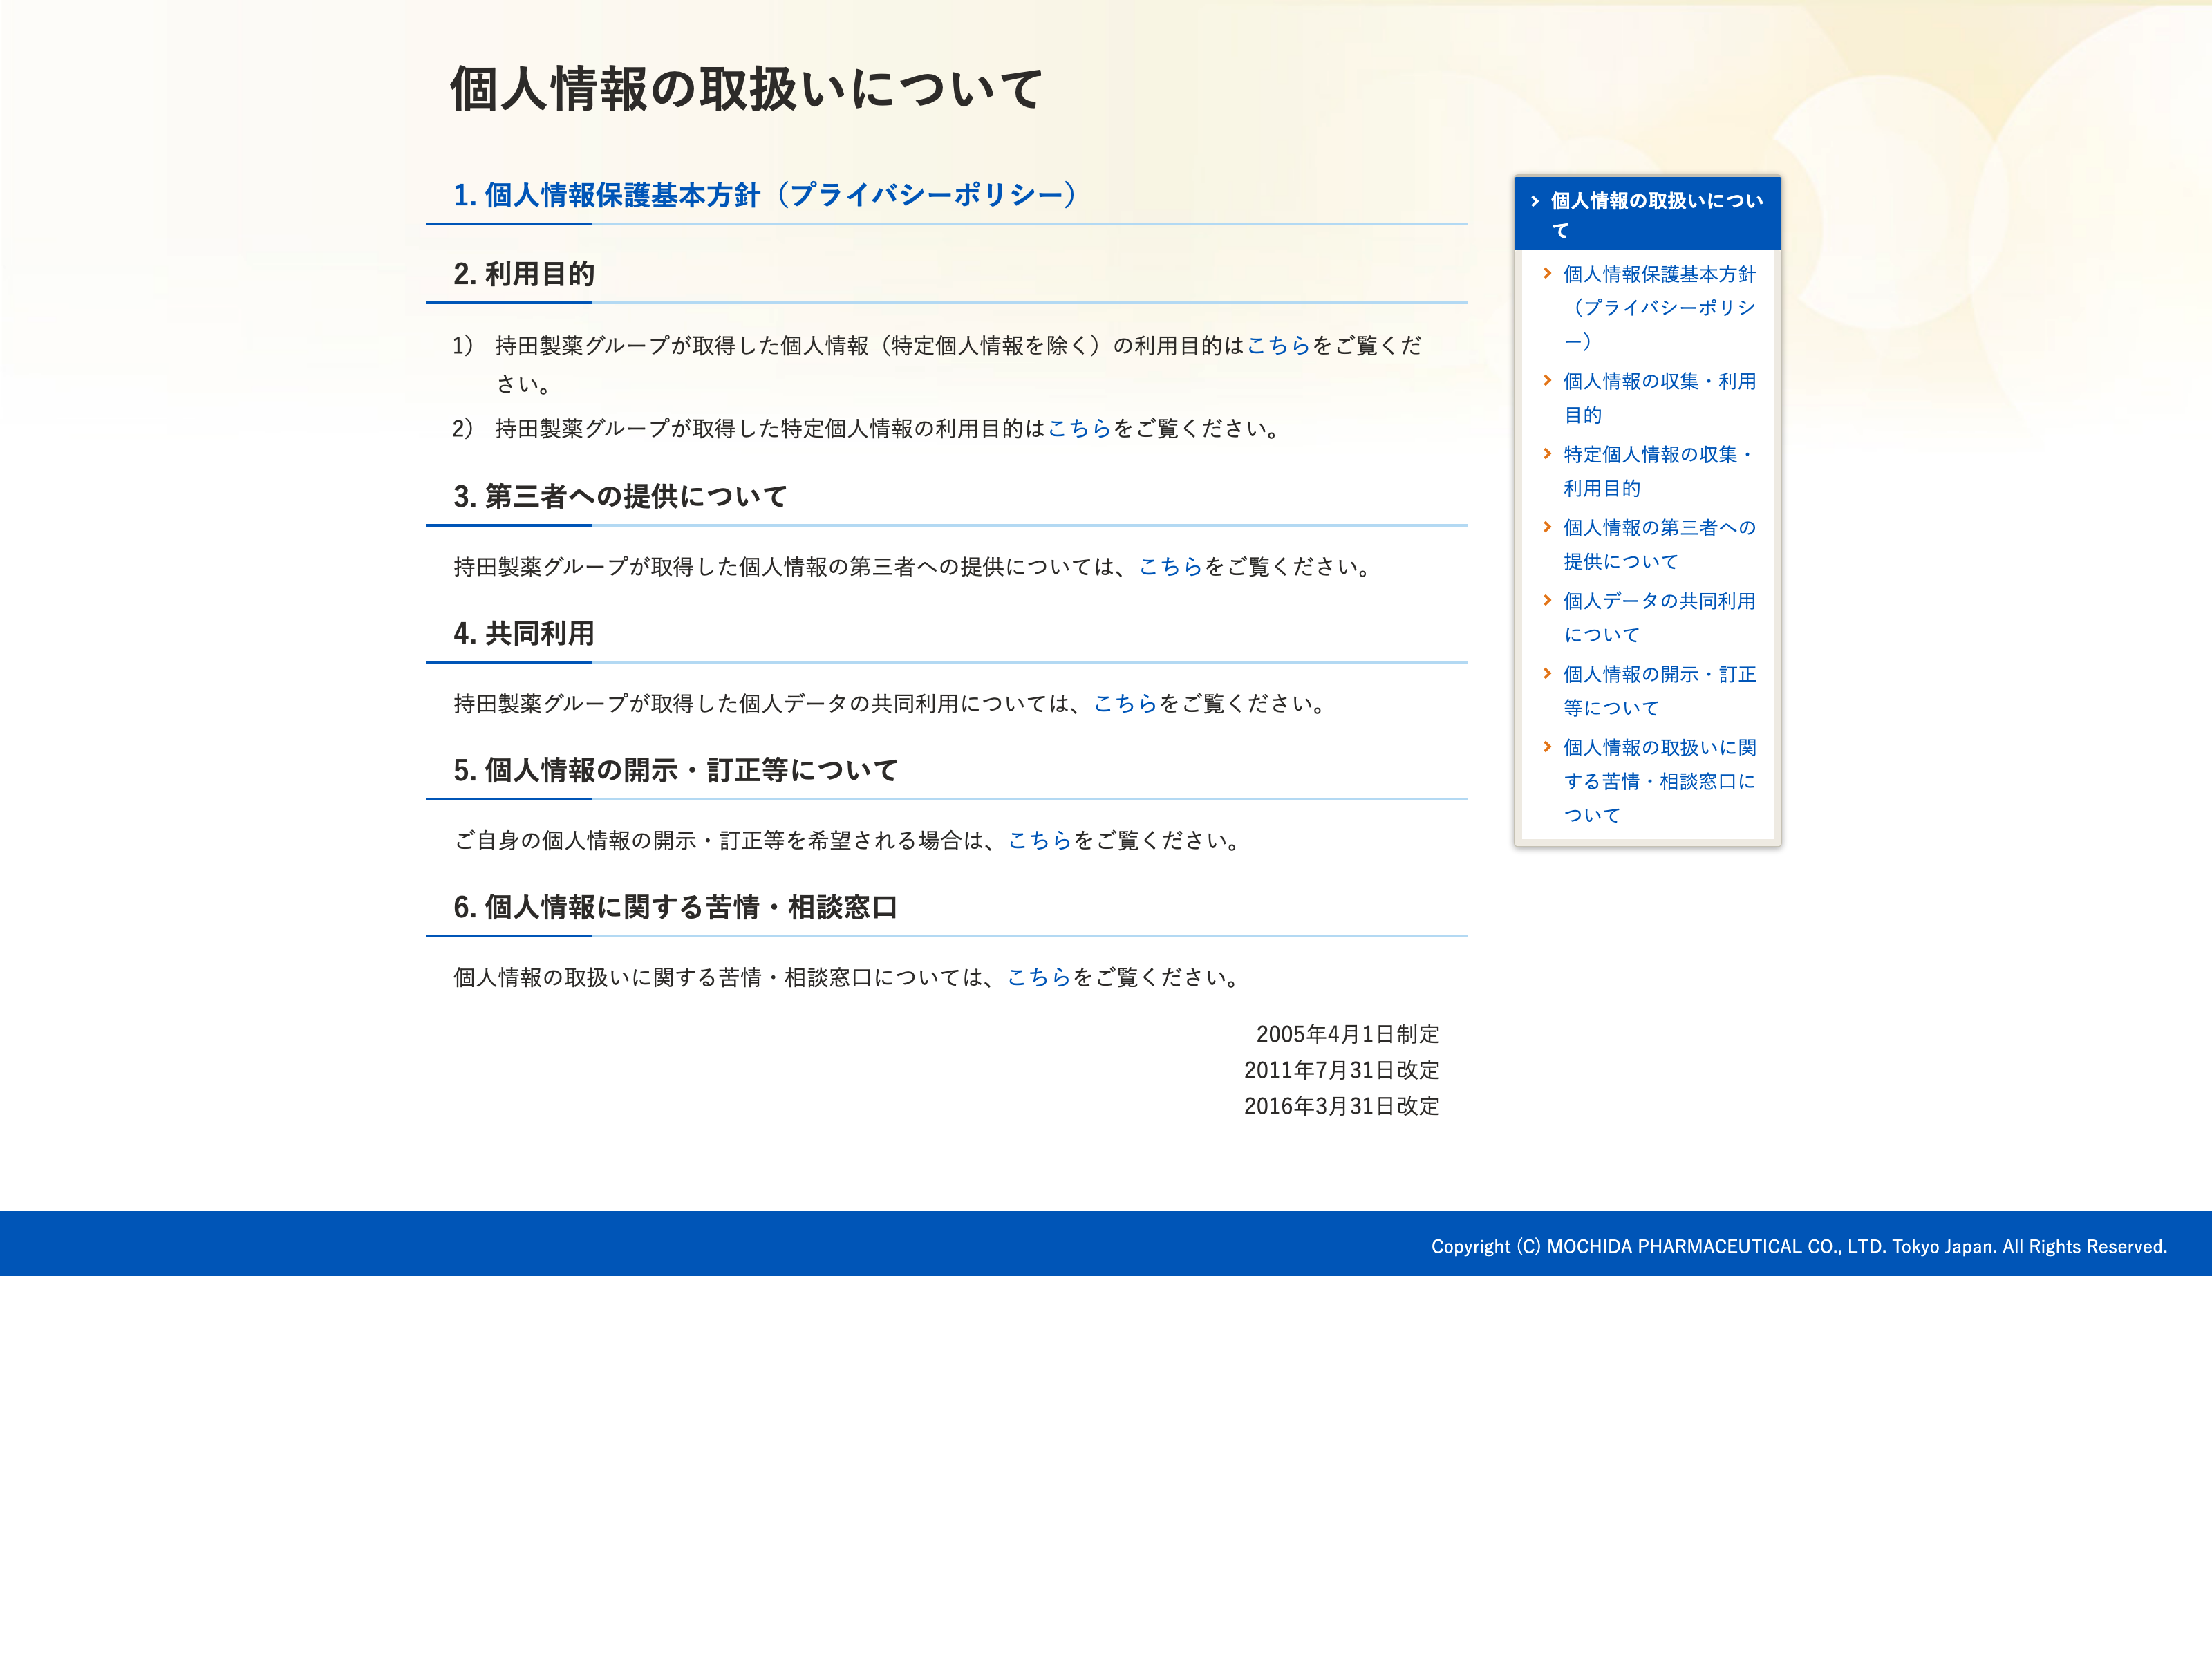Click orange chevron beside 個人情報保護基本方針
This screenshot has width=2212, height=1659.
[x=1547, y=273]
